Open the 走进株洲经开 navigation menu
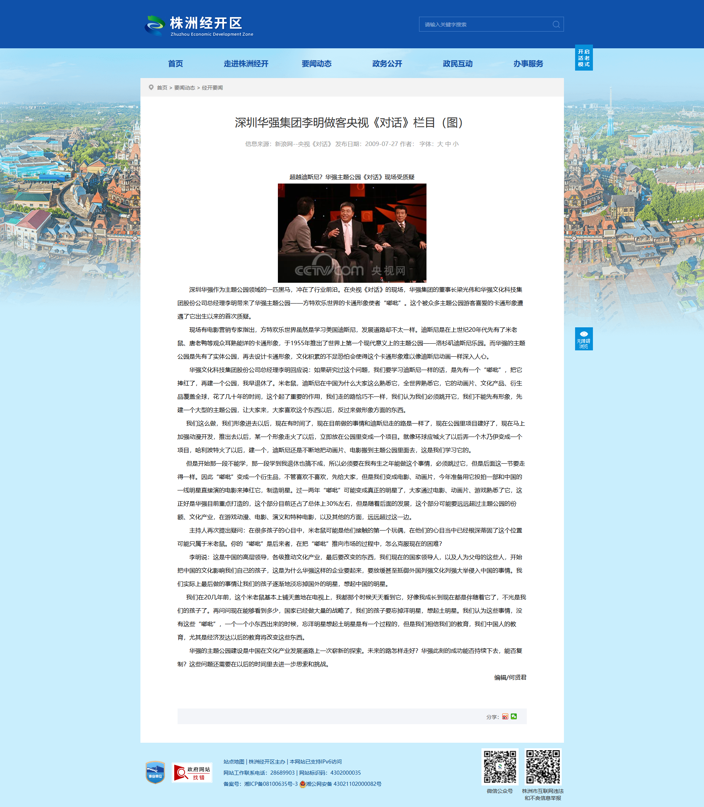Image resolution: width=704 pixels, height=807 pixels. (246, 64)
